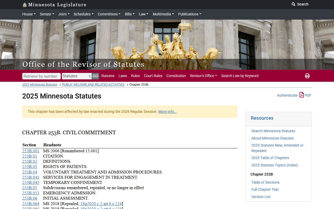The image size is (334, 209).
Task: Open 2025 Table of Chapters link
Action: tap(270, 158)
